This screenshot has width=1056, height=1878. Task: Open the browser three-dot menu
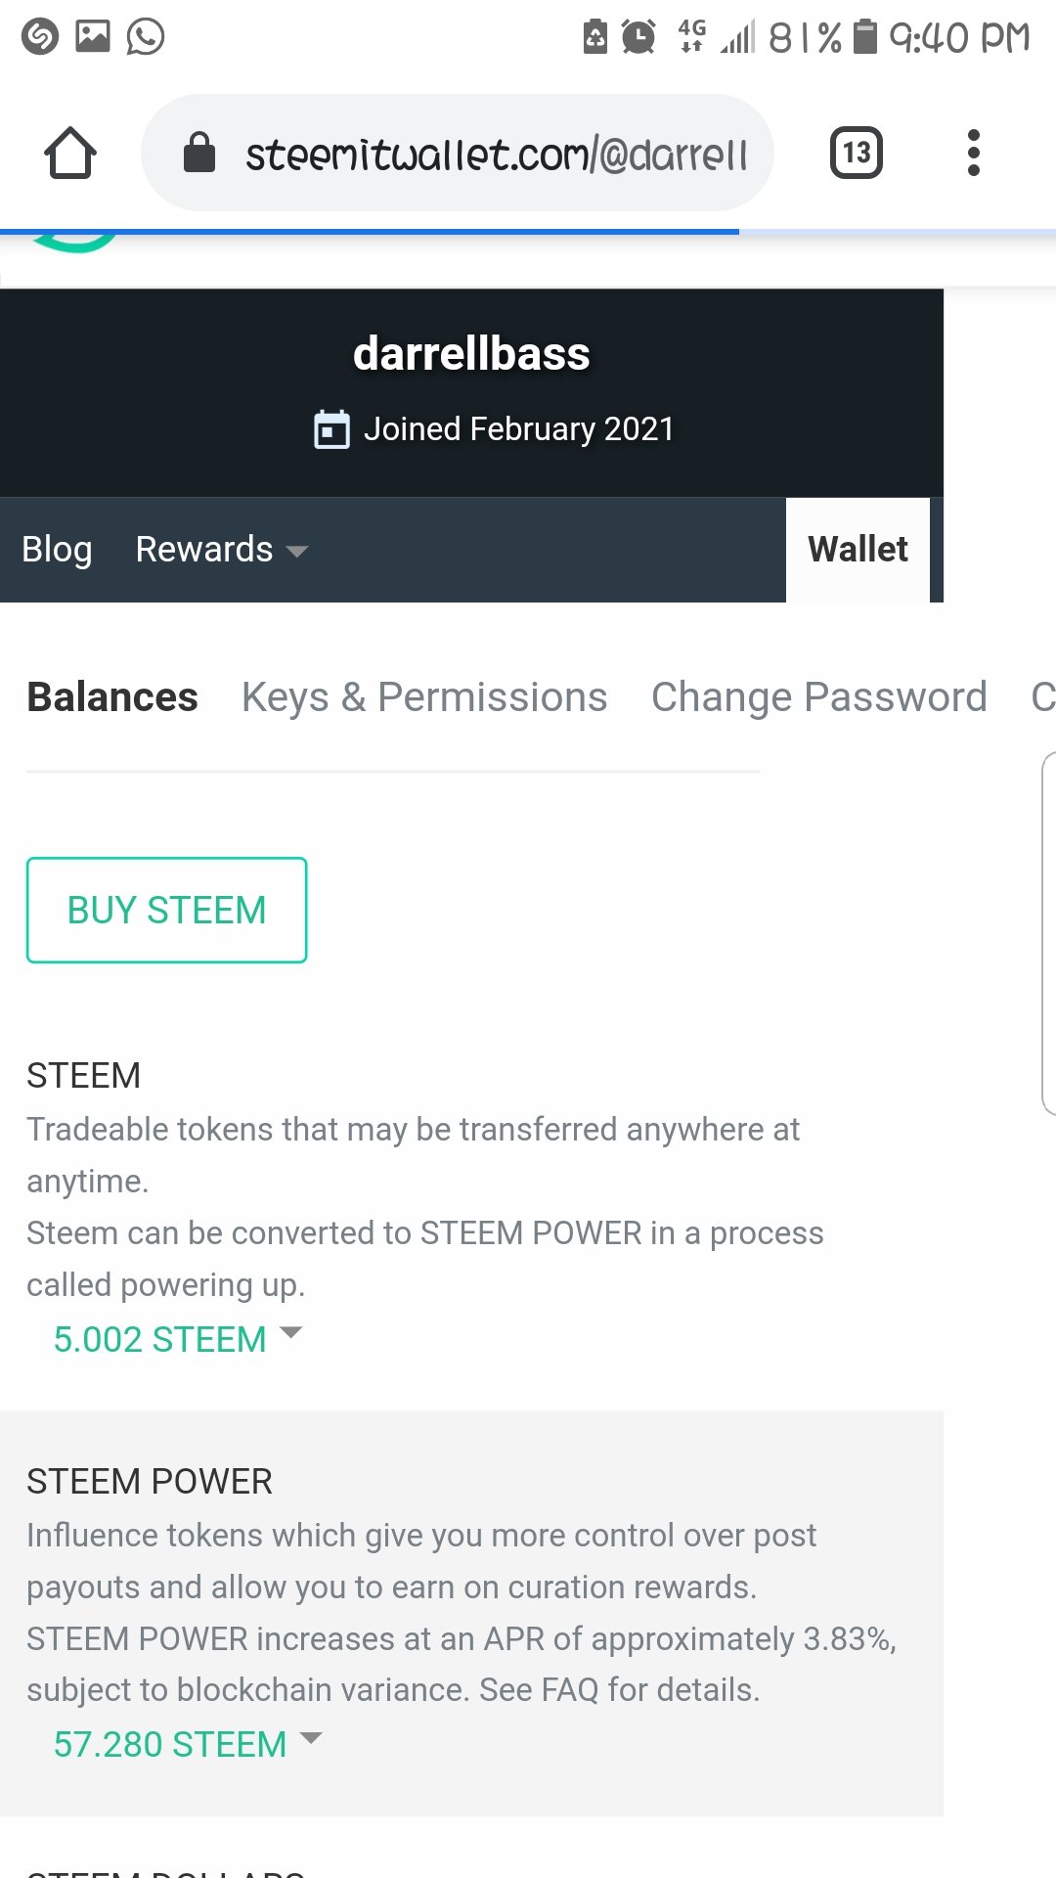(973, 153)
